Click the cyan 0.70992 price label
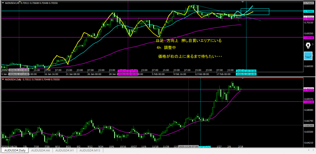Screen dimensions: 316x154 click(x=309, y=11)
